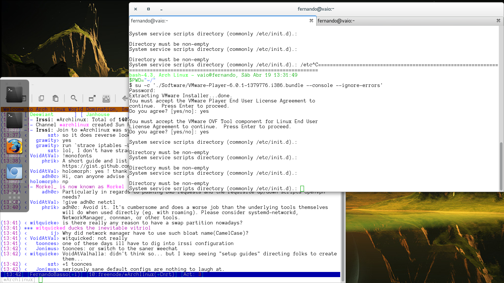This screenshot has height=283, width=504.
Task: Click the fernando@vaio:~ window title bar
Action: [x=316, y=9]
